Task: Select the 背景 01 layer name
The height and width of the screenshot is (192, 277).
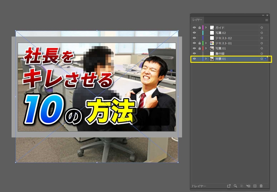Action: (220, 59)
